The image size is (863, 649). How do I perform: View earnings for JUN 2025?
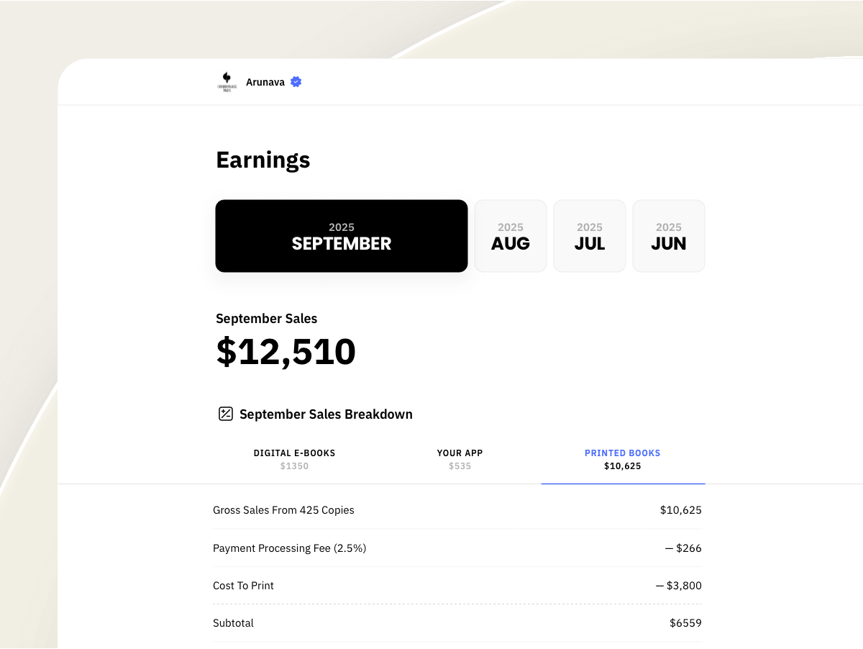click(668, 236)
